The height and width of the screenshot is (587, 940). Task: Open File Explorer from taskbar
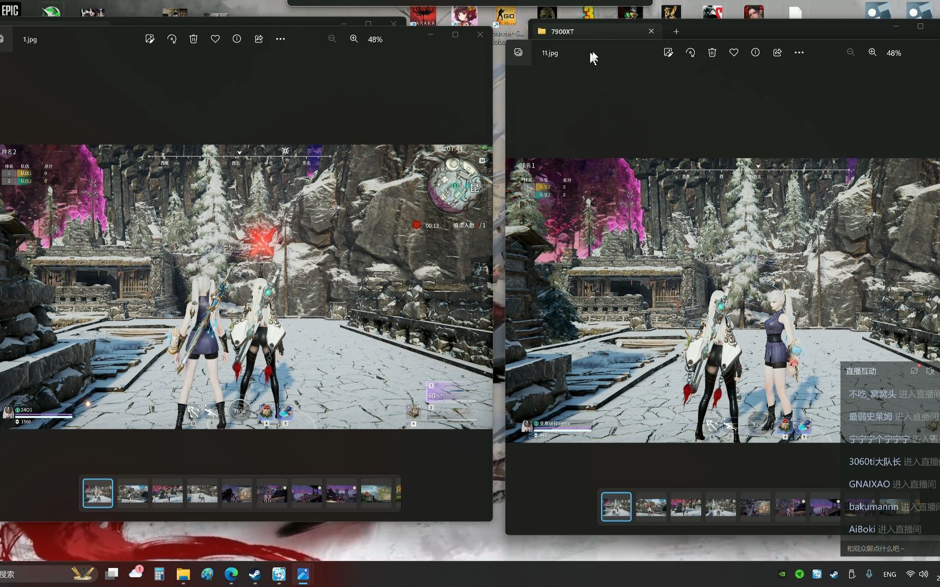183,574
